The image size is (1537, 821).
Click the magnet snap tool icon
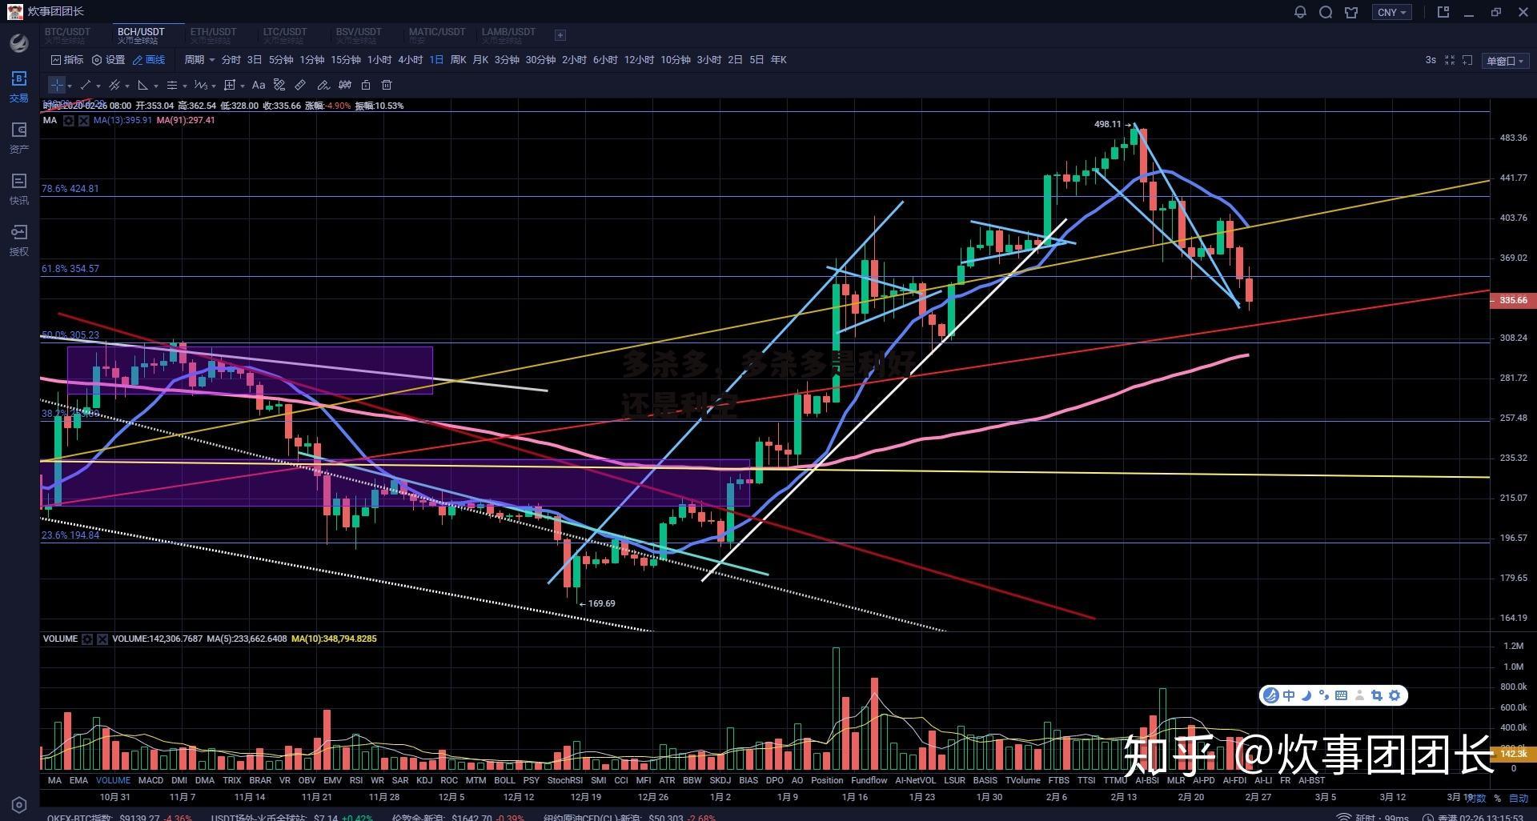pyautogui.click(x=345, y=85)
